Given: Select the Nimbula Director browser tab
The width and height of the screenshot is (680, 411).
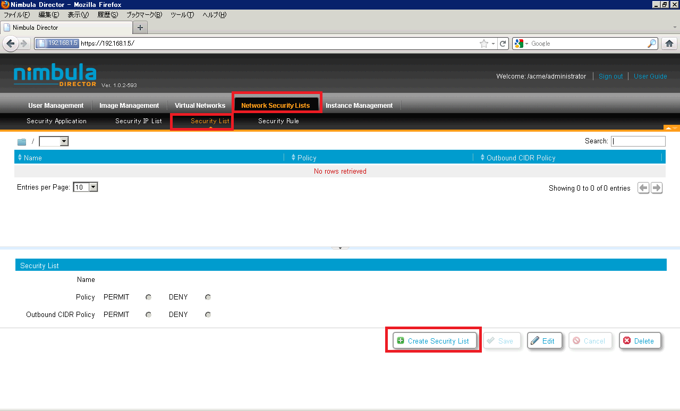Looking at the screenshot, I should click(66, 28).
